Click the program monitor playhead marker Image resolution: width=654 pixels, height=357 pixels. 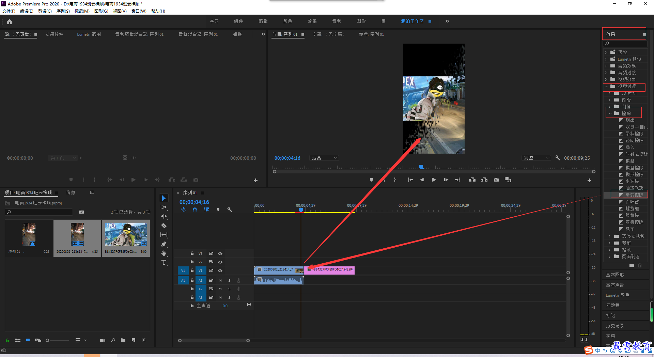click(x=421, y=167)
